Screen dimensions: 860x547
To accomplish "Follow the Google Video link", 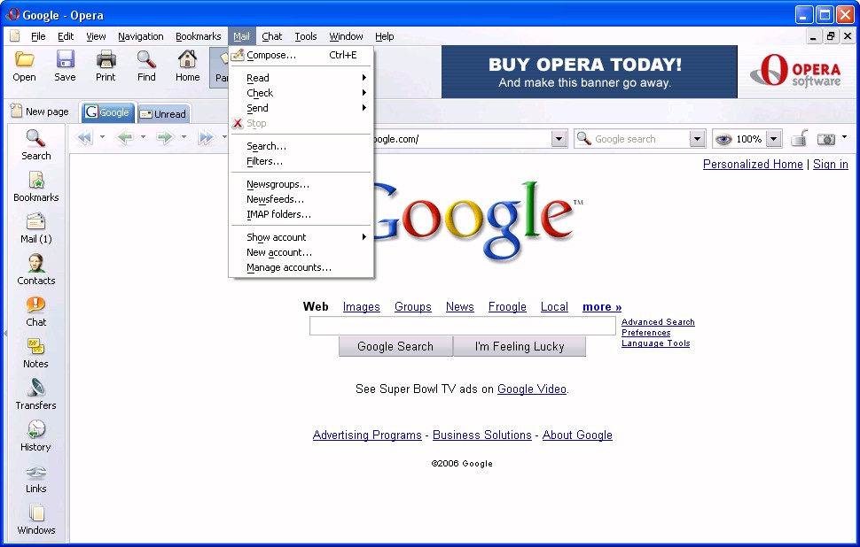I will point(531,389).
